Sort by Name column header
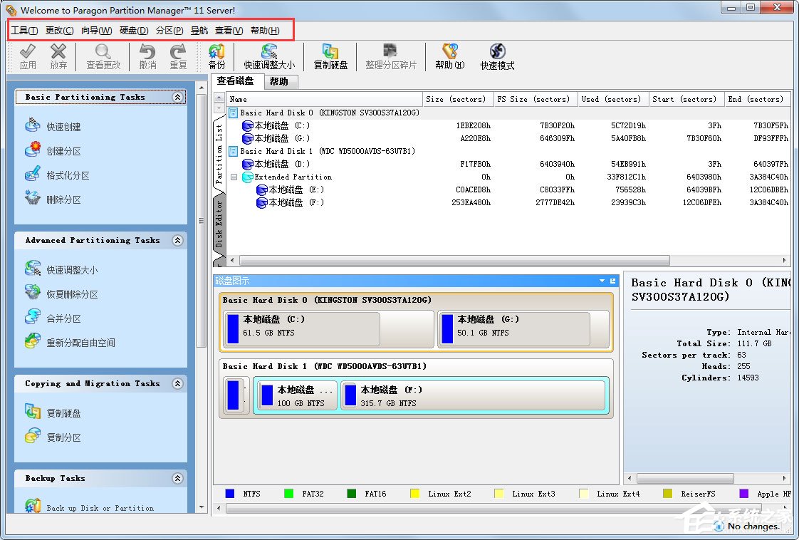 click(x=324, y=99)
